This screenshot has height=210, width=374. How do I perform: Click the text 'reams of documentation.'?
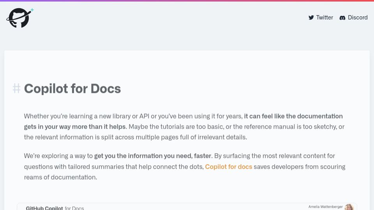[x=61, y=177]
